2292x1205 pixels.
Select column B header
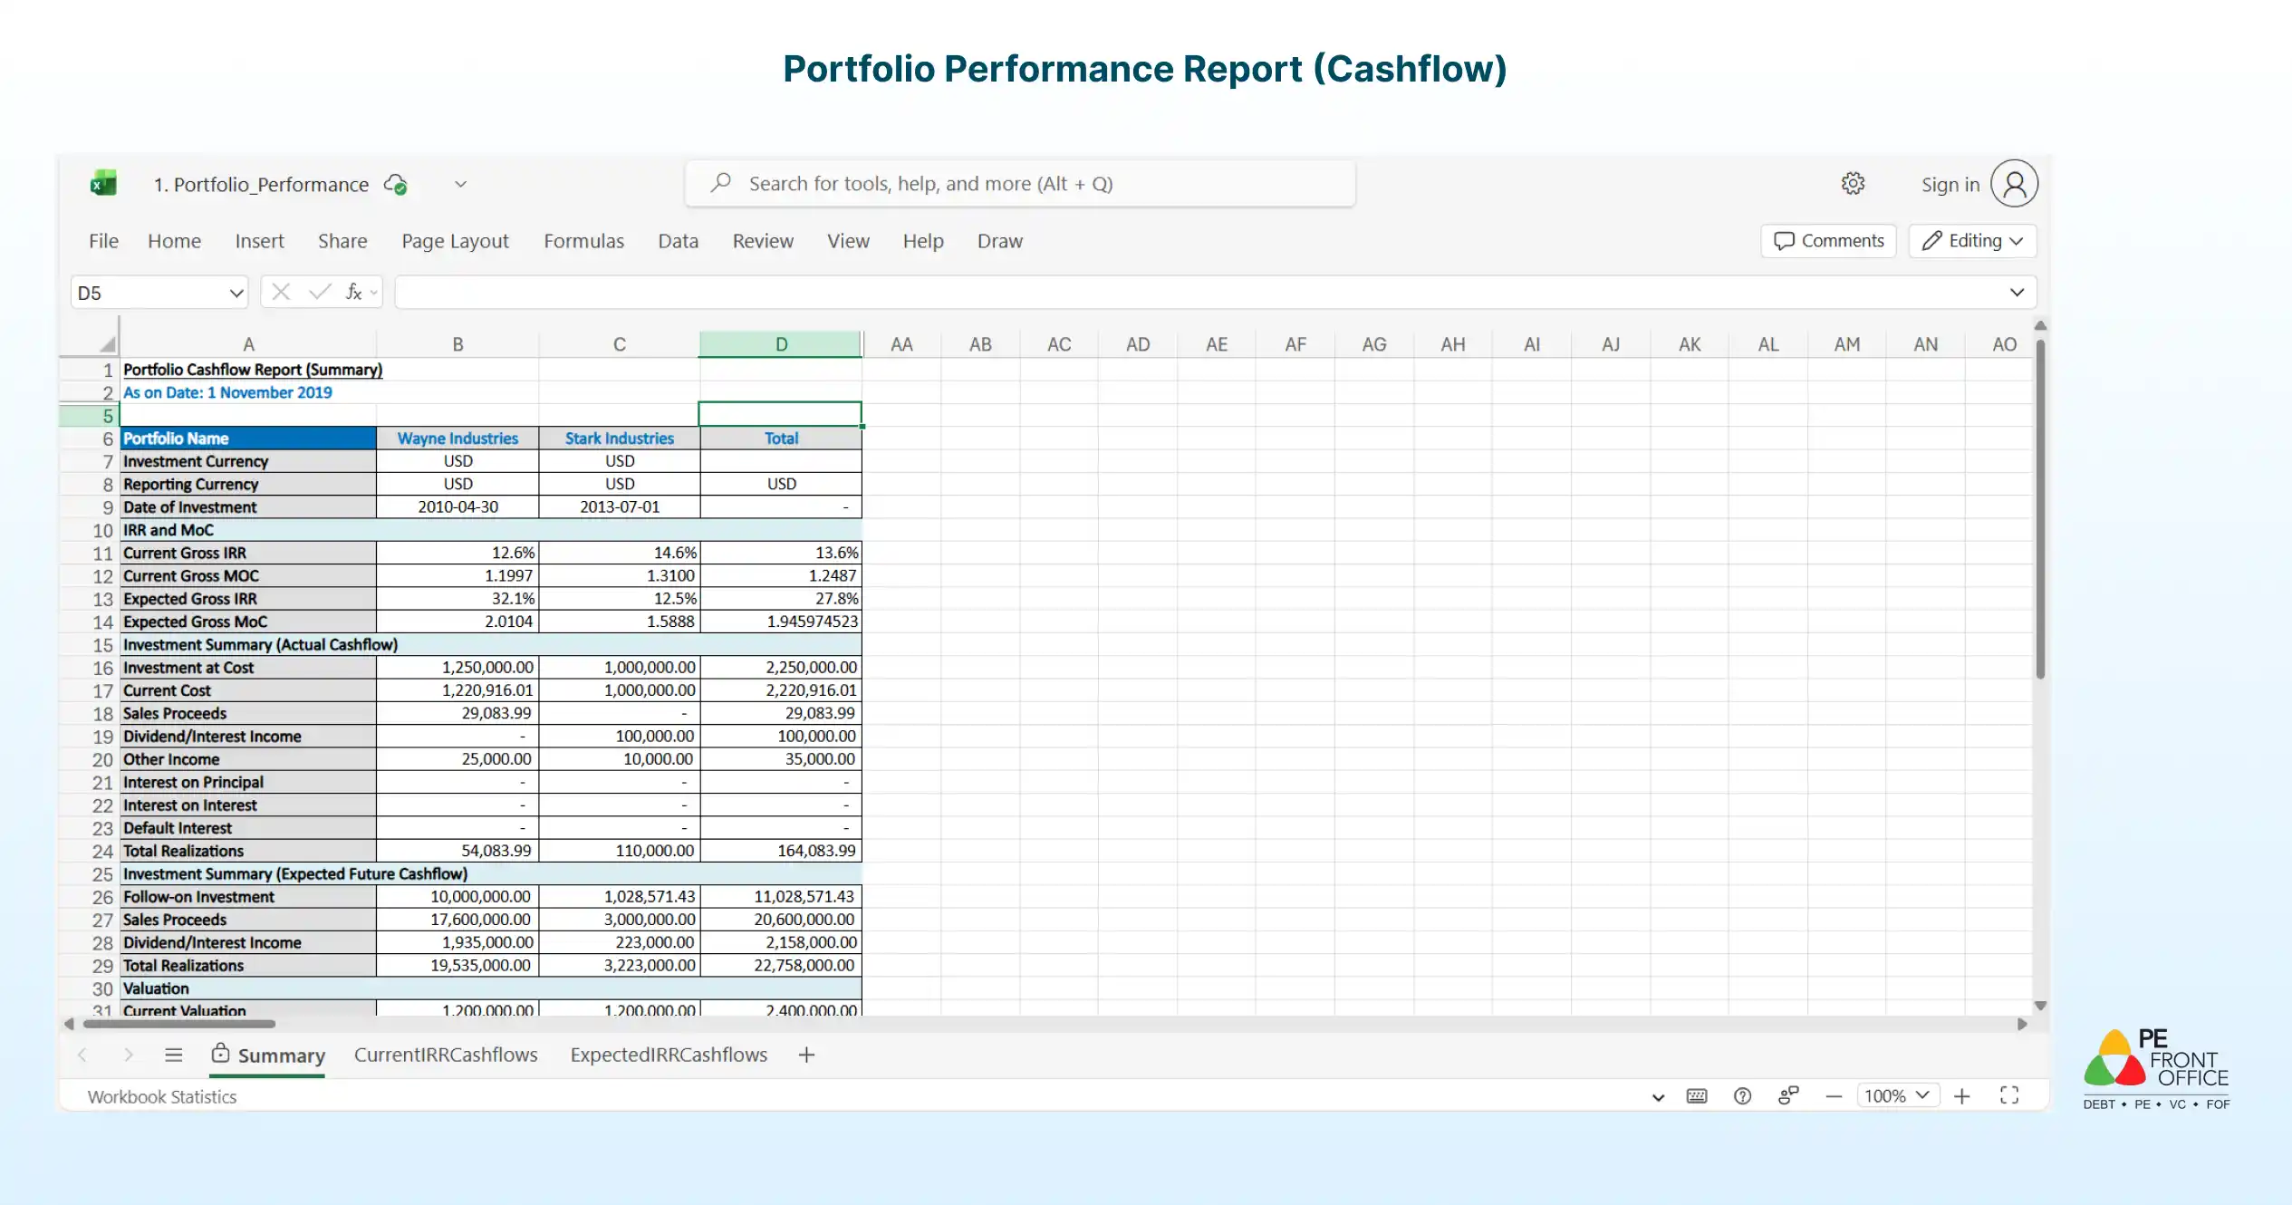pos(457,344)
